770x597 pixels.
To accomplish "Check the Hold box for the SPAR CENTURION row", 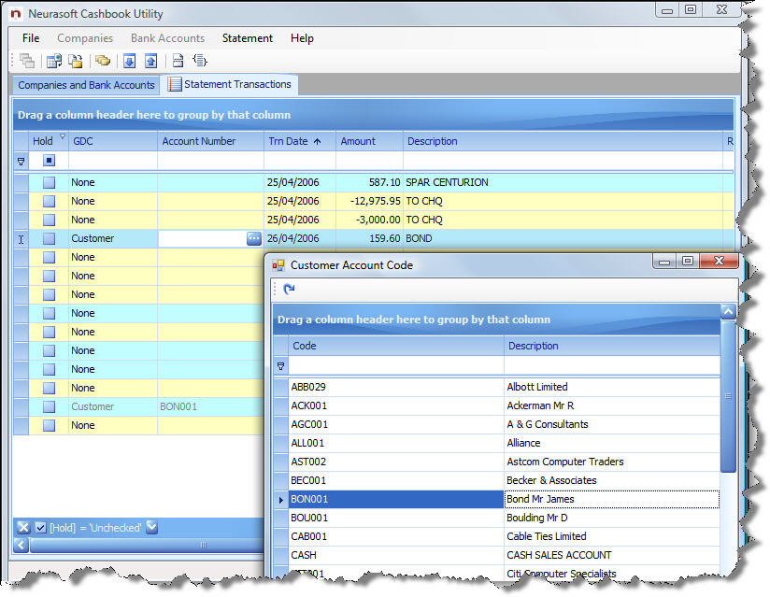I will pos(50,182).
